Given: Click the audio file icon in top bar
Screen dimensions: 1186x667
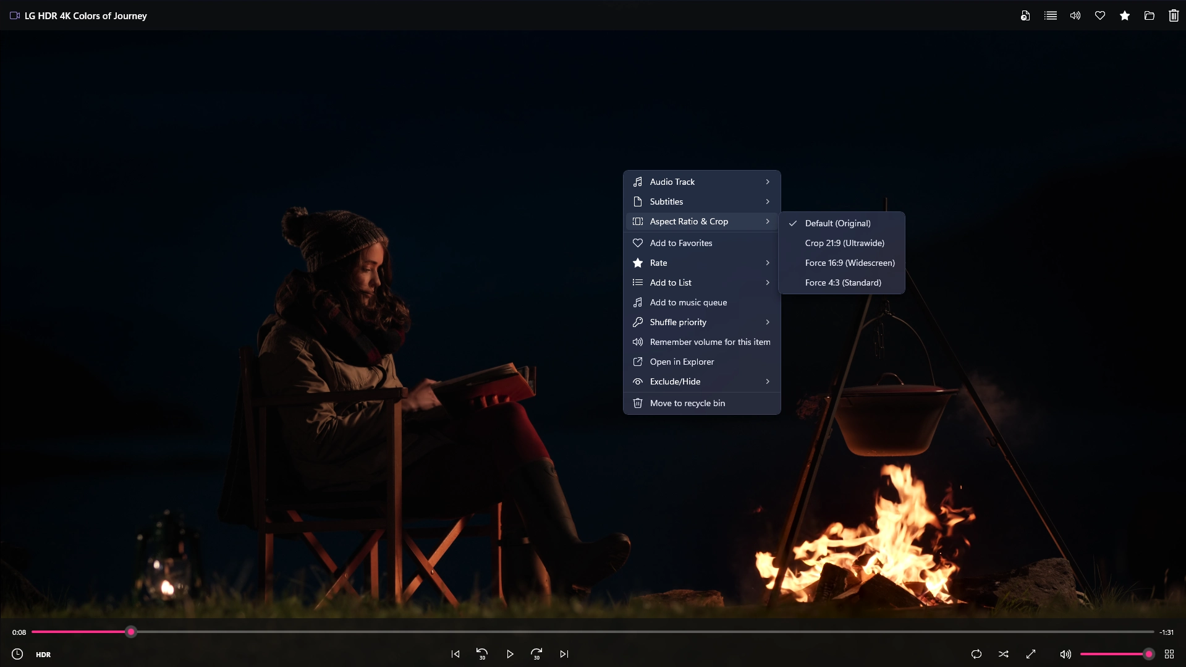Looking at the screenshot, I should 1025,15.
